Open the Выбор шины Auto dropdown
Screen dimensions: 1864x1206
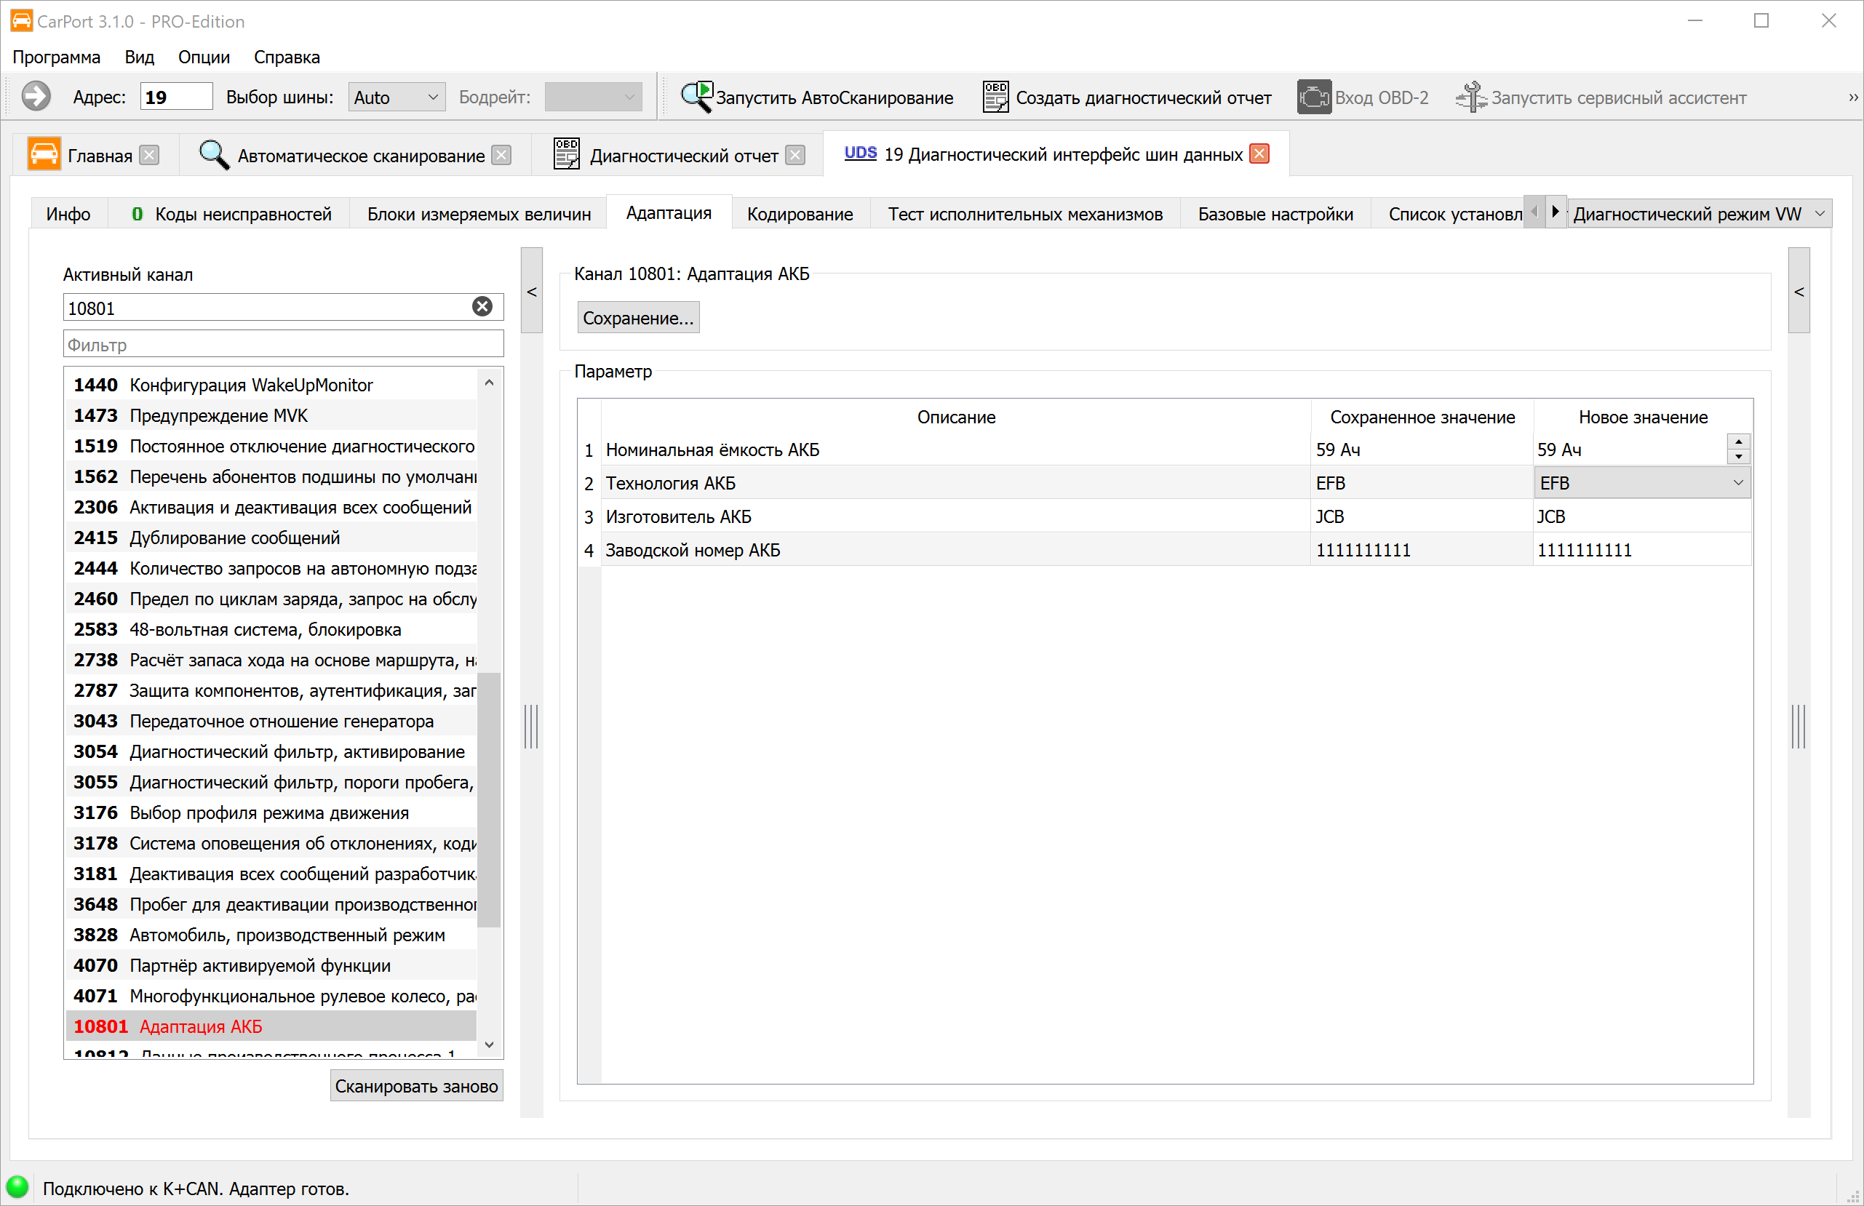(x=397, y=97)
